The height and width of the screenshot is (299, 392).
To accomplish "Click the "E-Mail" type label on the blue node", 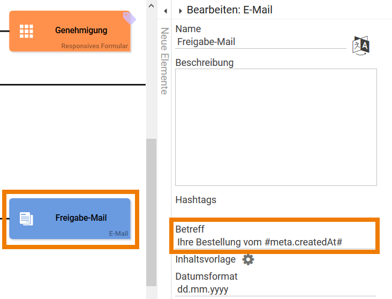I will click(x=118, y=234).
